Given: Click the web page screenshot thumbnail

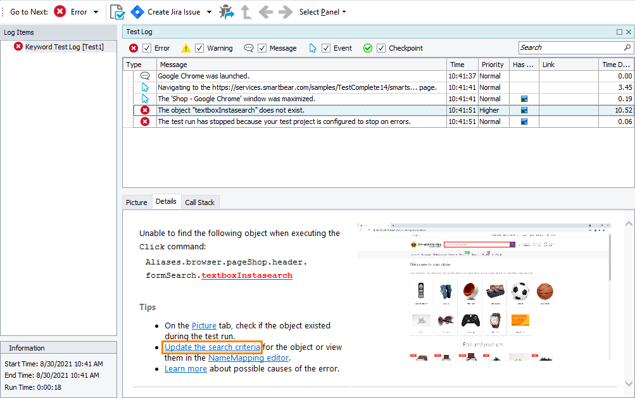Looking at the screenshot, I should click(484, 292).
